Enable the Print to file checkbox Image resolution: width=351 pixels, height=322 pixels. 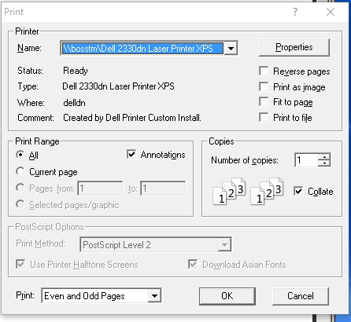point(264,118)
